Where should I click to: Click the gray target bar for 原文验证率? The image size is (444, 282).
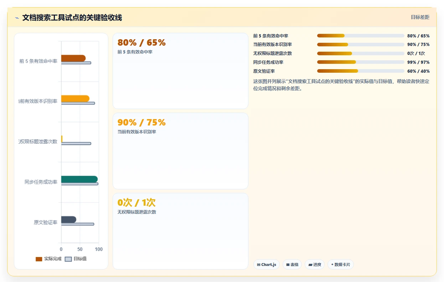[x=78, y=224]
